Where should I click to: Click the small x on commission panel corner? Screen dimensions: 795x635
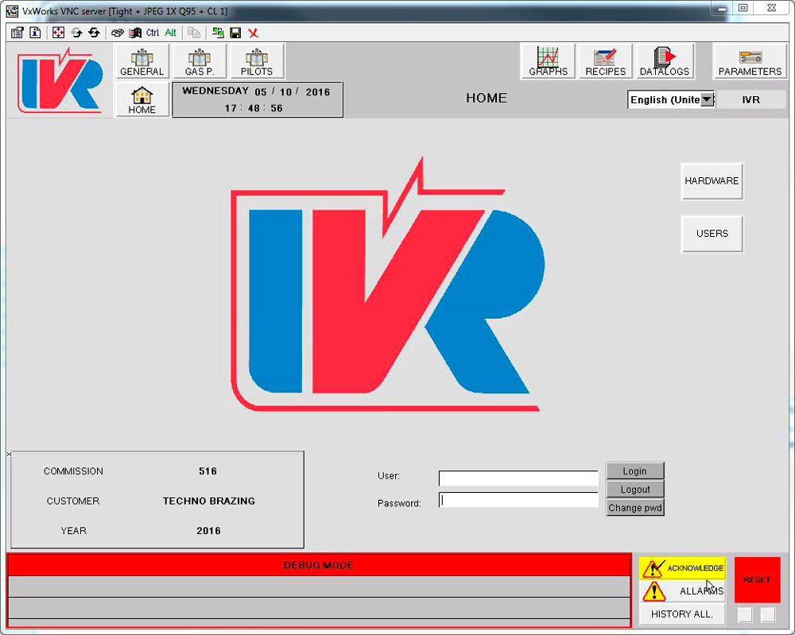tap(9, 454)
